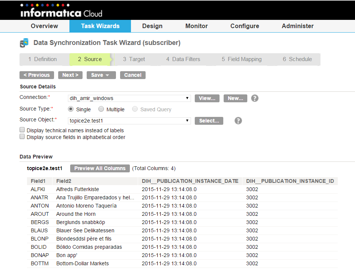Open the Monitor tab
Viewport: 355px width, 278px height.
tap(197, 26)
